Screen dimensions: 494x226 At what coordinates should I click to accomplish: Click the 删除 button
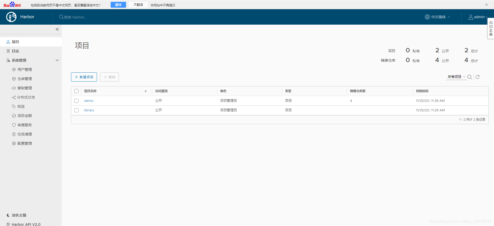click(x=109, y=77)
